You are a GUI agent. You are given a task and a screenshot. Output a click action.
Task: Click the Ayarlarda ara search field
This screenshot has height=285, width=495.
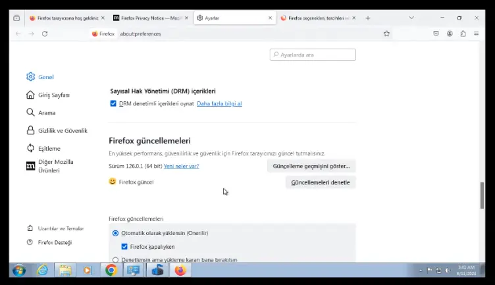313,55
